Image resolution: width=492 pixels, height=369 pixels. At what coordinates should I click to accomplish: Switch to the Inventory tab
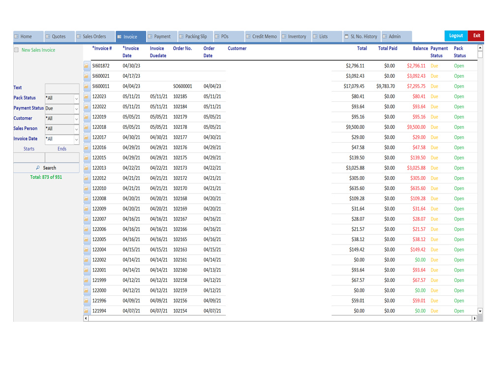[296, 36]
